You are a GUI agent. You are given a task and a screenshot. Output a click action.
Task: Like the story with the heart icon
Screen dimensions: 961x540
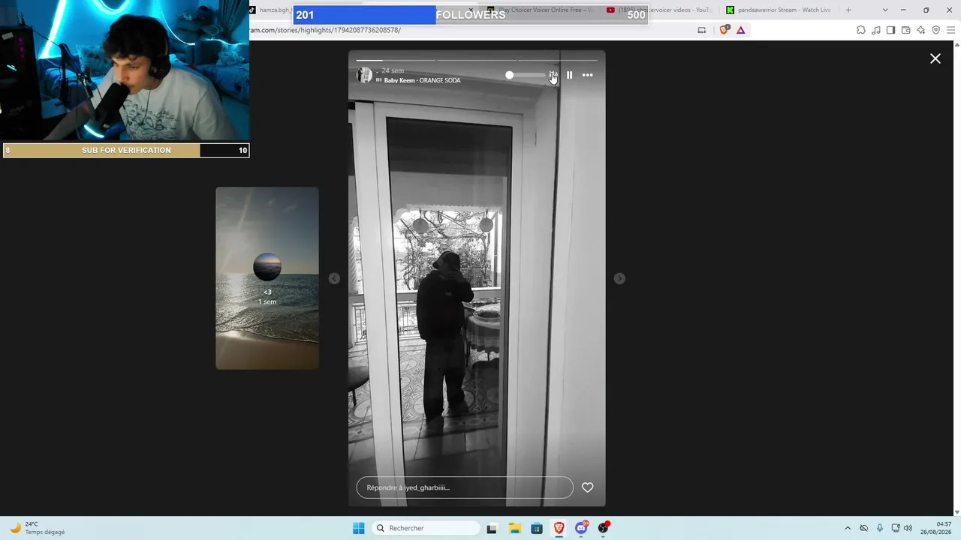587,487
